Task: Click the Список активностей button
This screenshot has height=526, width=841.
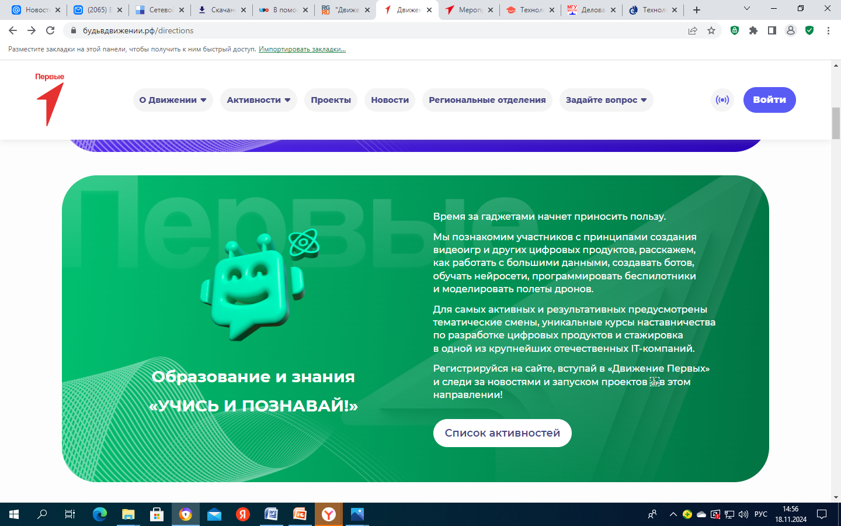Action: coord(502,433)
